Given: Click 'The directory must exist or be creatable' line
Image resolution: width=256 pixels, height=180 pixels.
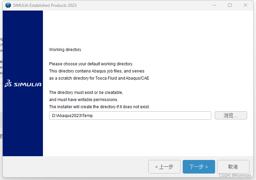Looking at the screenshot, I should coord(86,93).
